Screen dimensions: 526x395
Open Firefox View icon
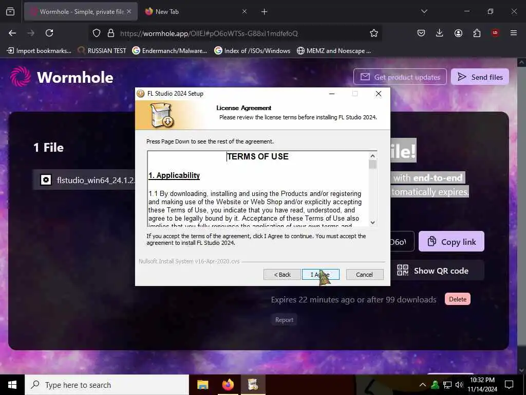pyautogui.click(x=10, y=12)
